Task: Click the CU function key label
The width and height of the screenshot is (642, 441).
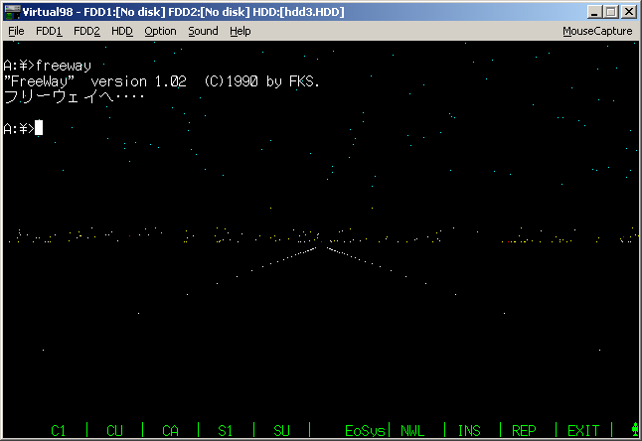Action: [x=114, y=431]
